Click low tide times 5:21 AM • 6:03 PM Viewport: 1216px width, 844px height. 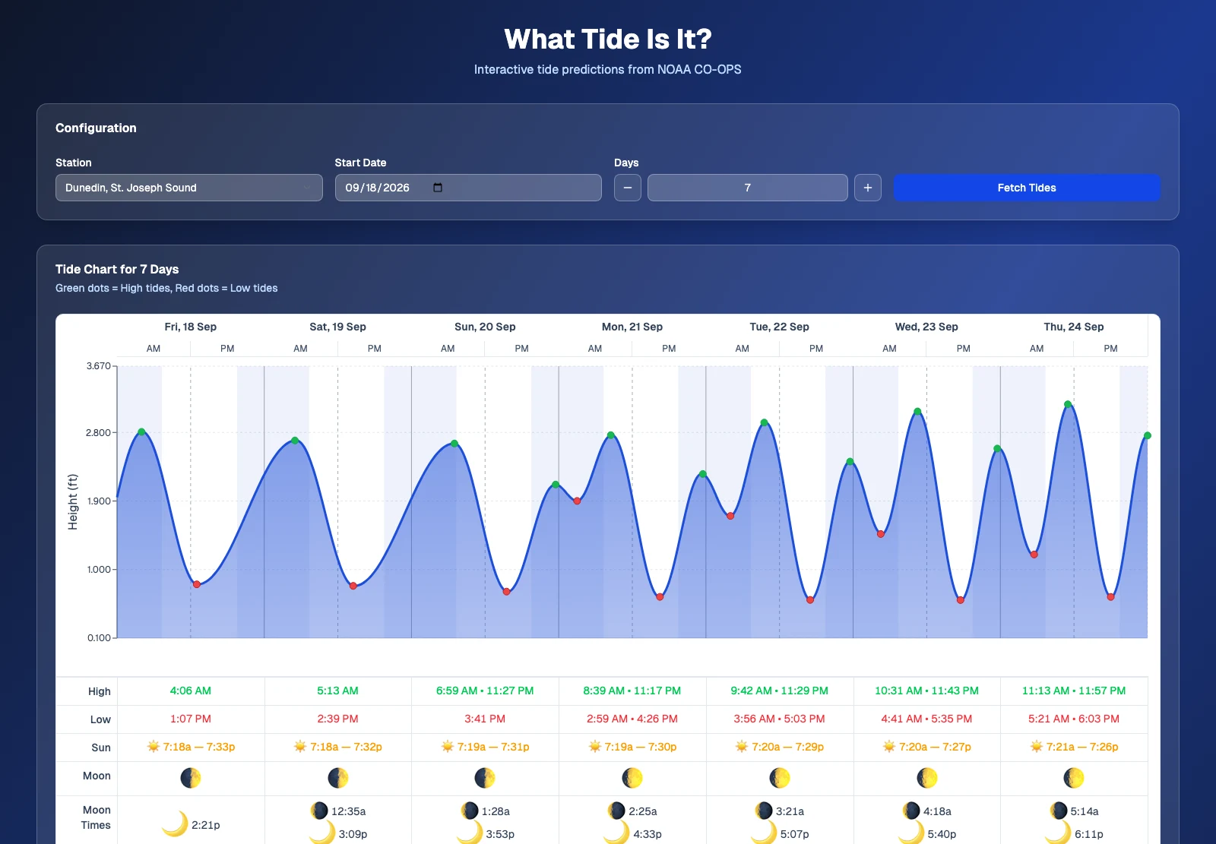click(x=1074, y=719)
